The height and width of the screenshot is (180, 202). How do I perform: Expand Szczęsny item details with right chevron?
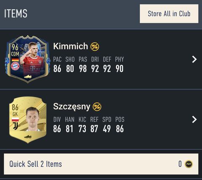click(194, 120)
